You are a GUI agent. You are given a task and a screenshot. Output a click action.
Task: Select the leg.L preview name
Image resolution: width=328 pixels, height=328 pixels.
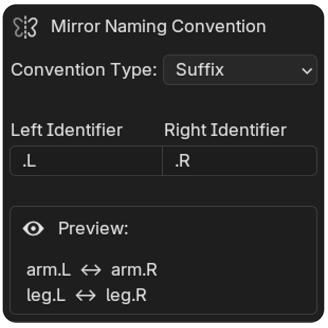[x=46, y=296]
